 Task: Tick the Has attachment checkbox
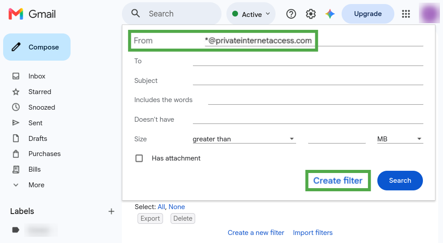pos(139,158)
